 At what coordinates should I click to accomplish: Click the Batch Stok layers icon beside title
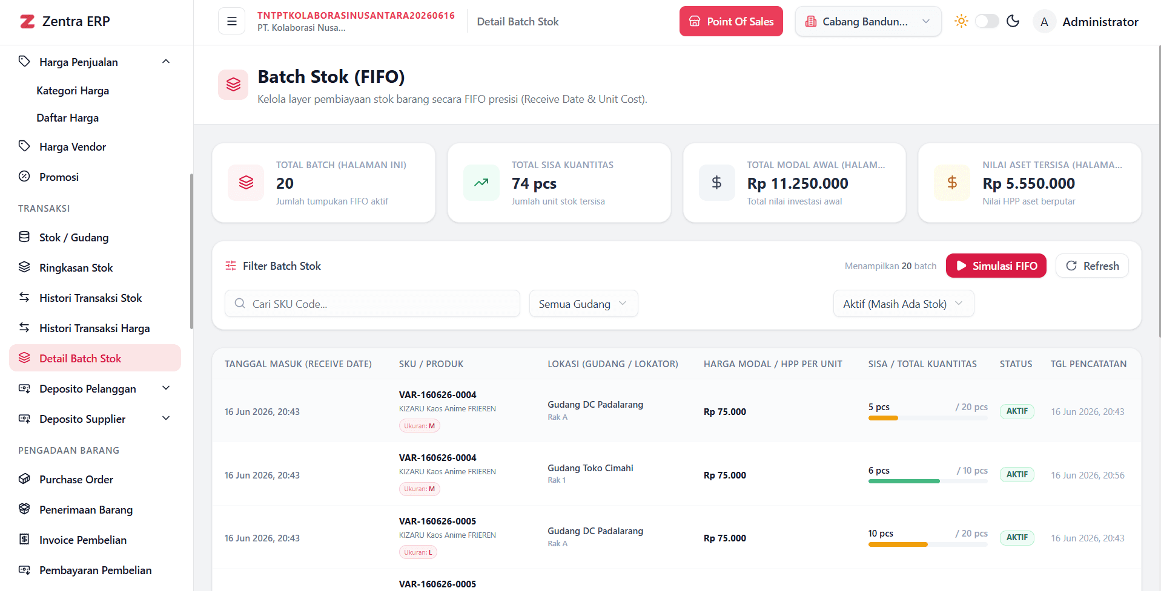233,85
